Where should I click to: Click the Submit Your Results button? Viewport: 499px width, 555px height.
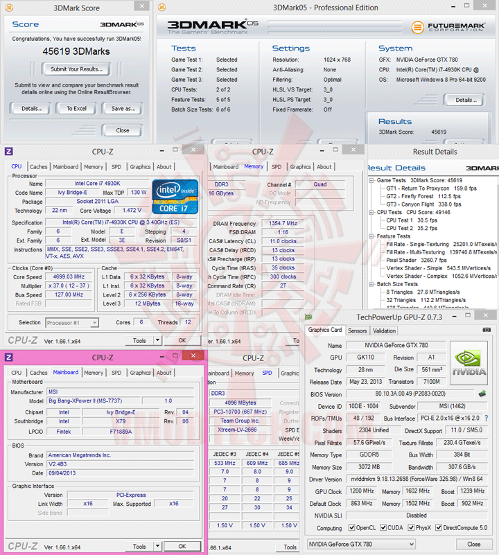click(x=76, y=69)
